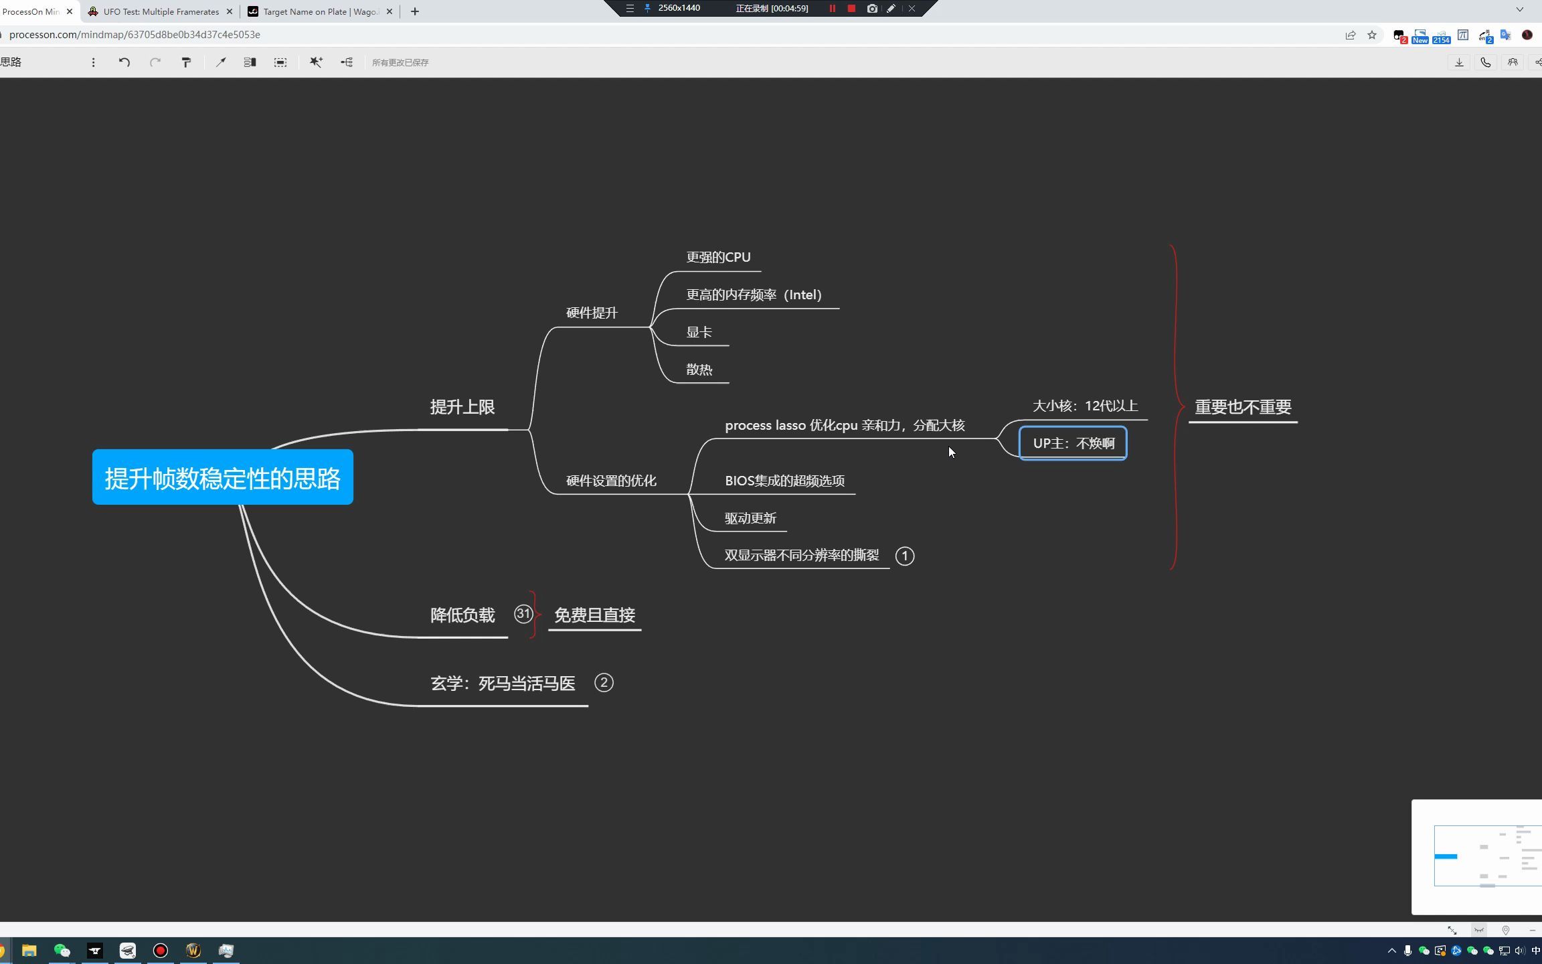Select the UP主：不焕啊 node
1542x964 pixels.
[x=1074, y=443]
